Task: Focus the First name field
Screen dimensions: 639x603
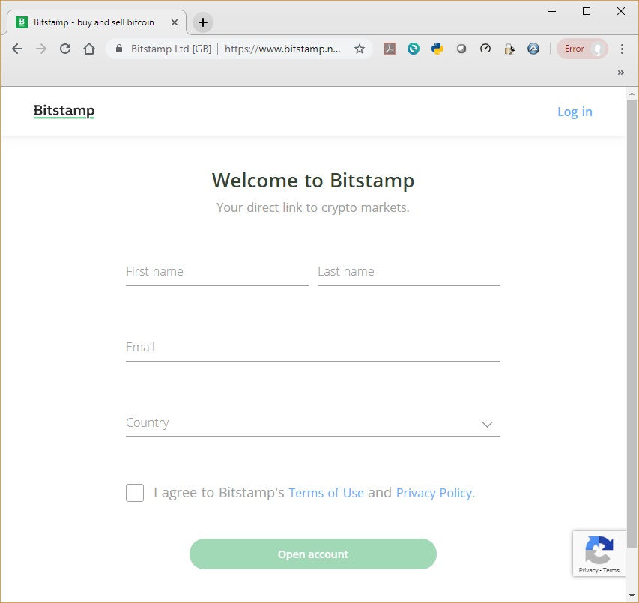Action: pyautogui.click(x=216, y=272)
